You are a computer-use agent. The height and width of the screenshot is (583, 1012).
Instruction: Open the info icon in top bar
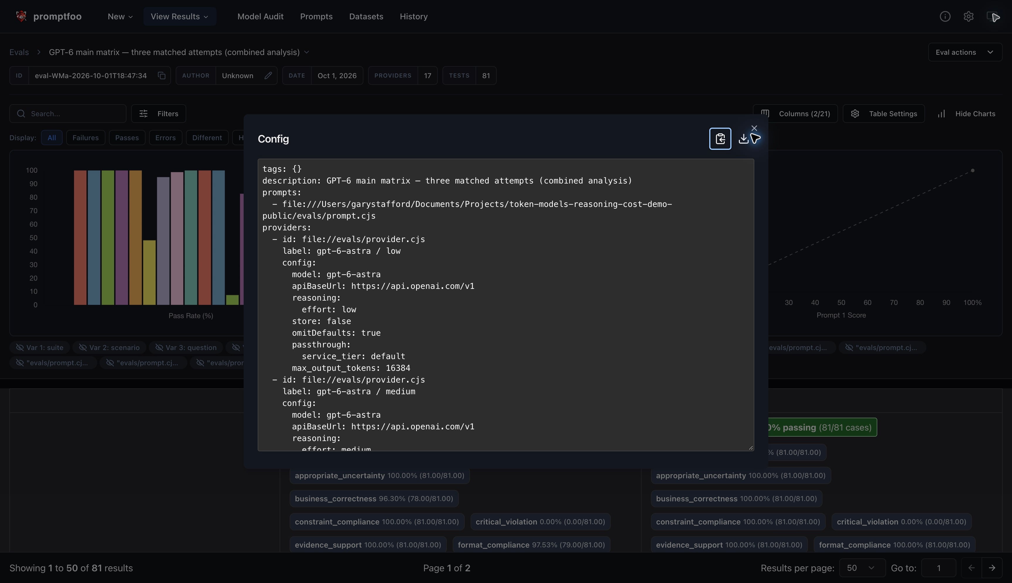pyautogui.click(x=945, y=16)
